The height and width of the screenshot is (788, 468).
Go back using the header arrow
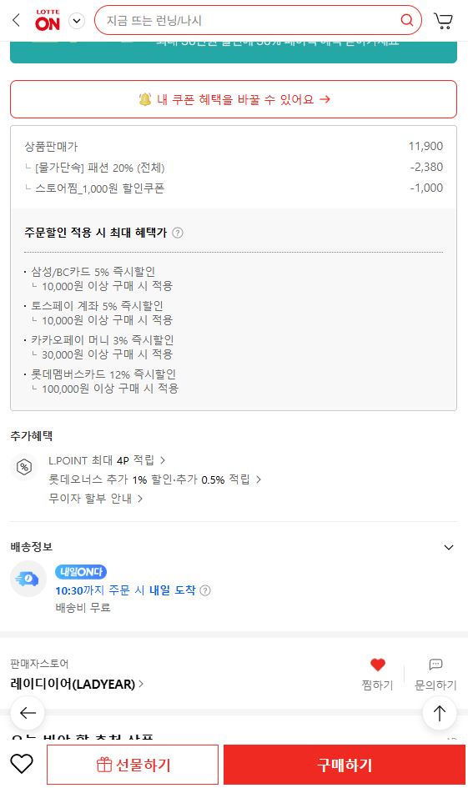[x=16, y=20]
